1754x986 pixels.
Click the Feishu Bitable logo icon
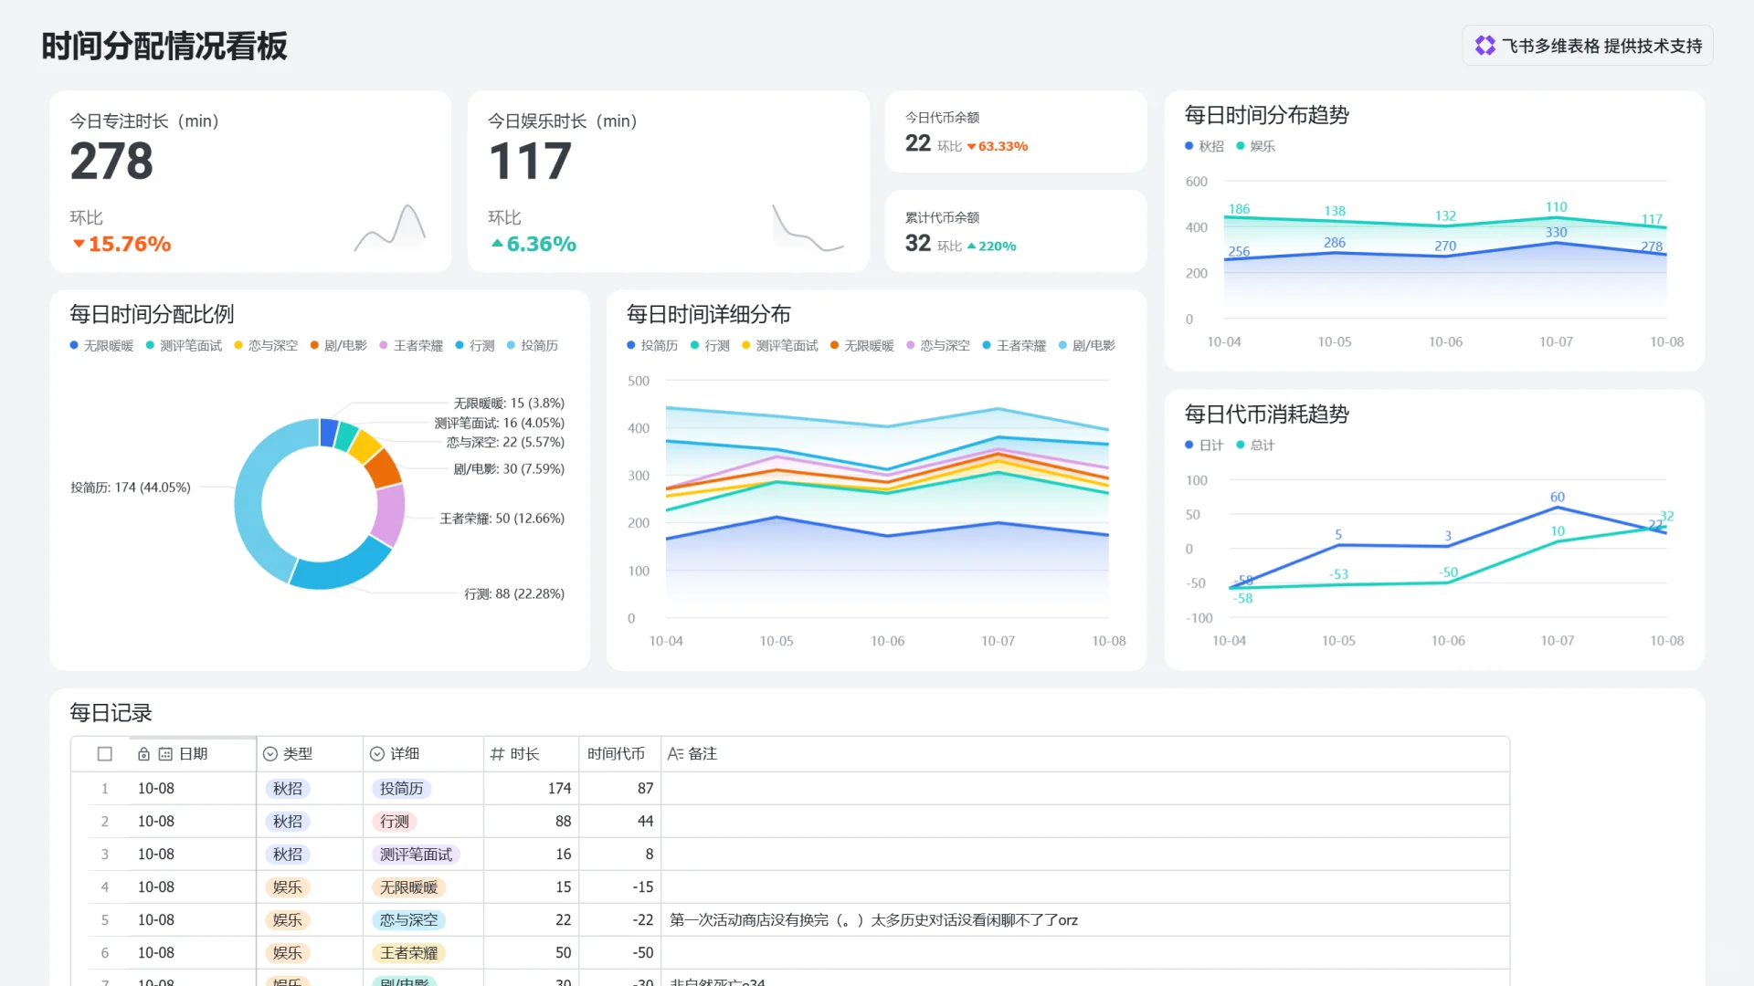click(x=1485, y=46)
